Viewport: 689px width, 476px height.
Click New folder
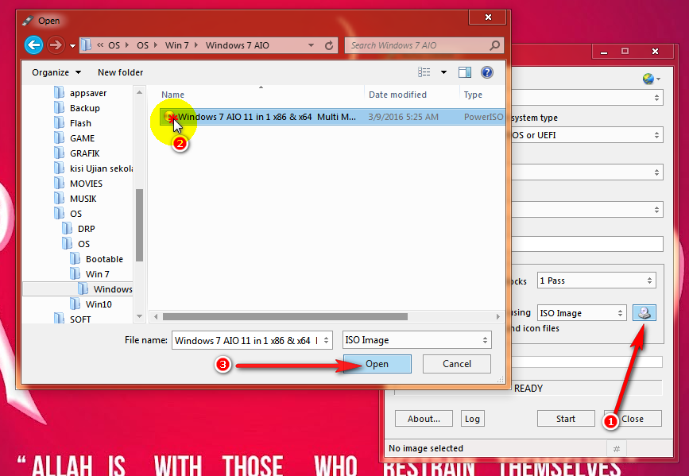pyautogui.click(x=121, y=72)
